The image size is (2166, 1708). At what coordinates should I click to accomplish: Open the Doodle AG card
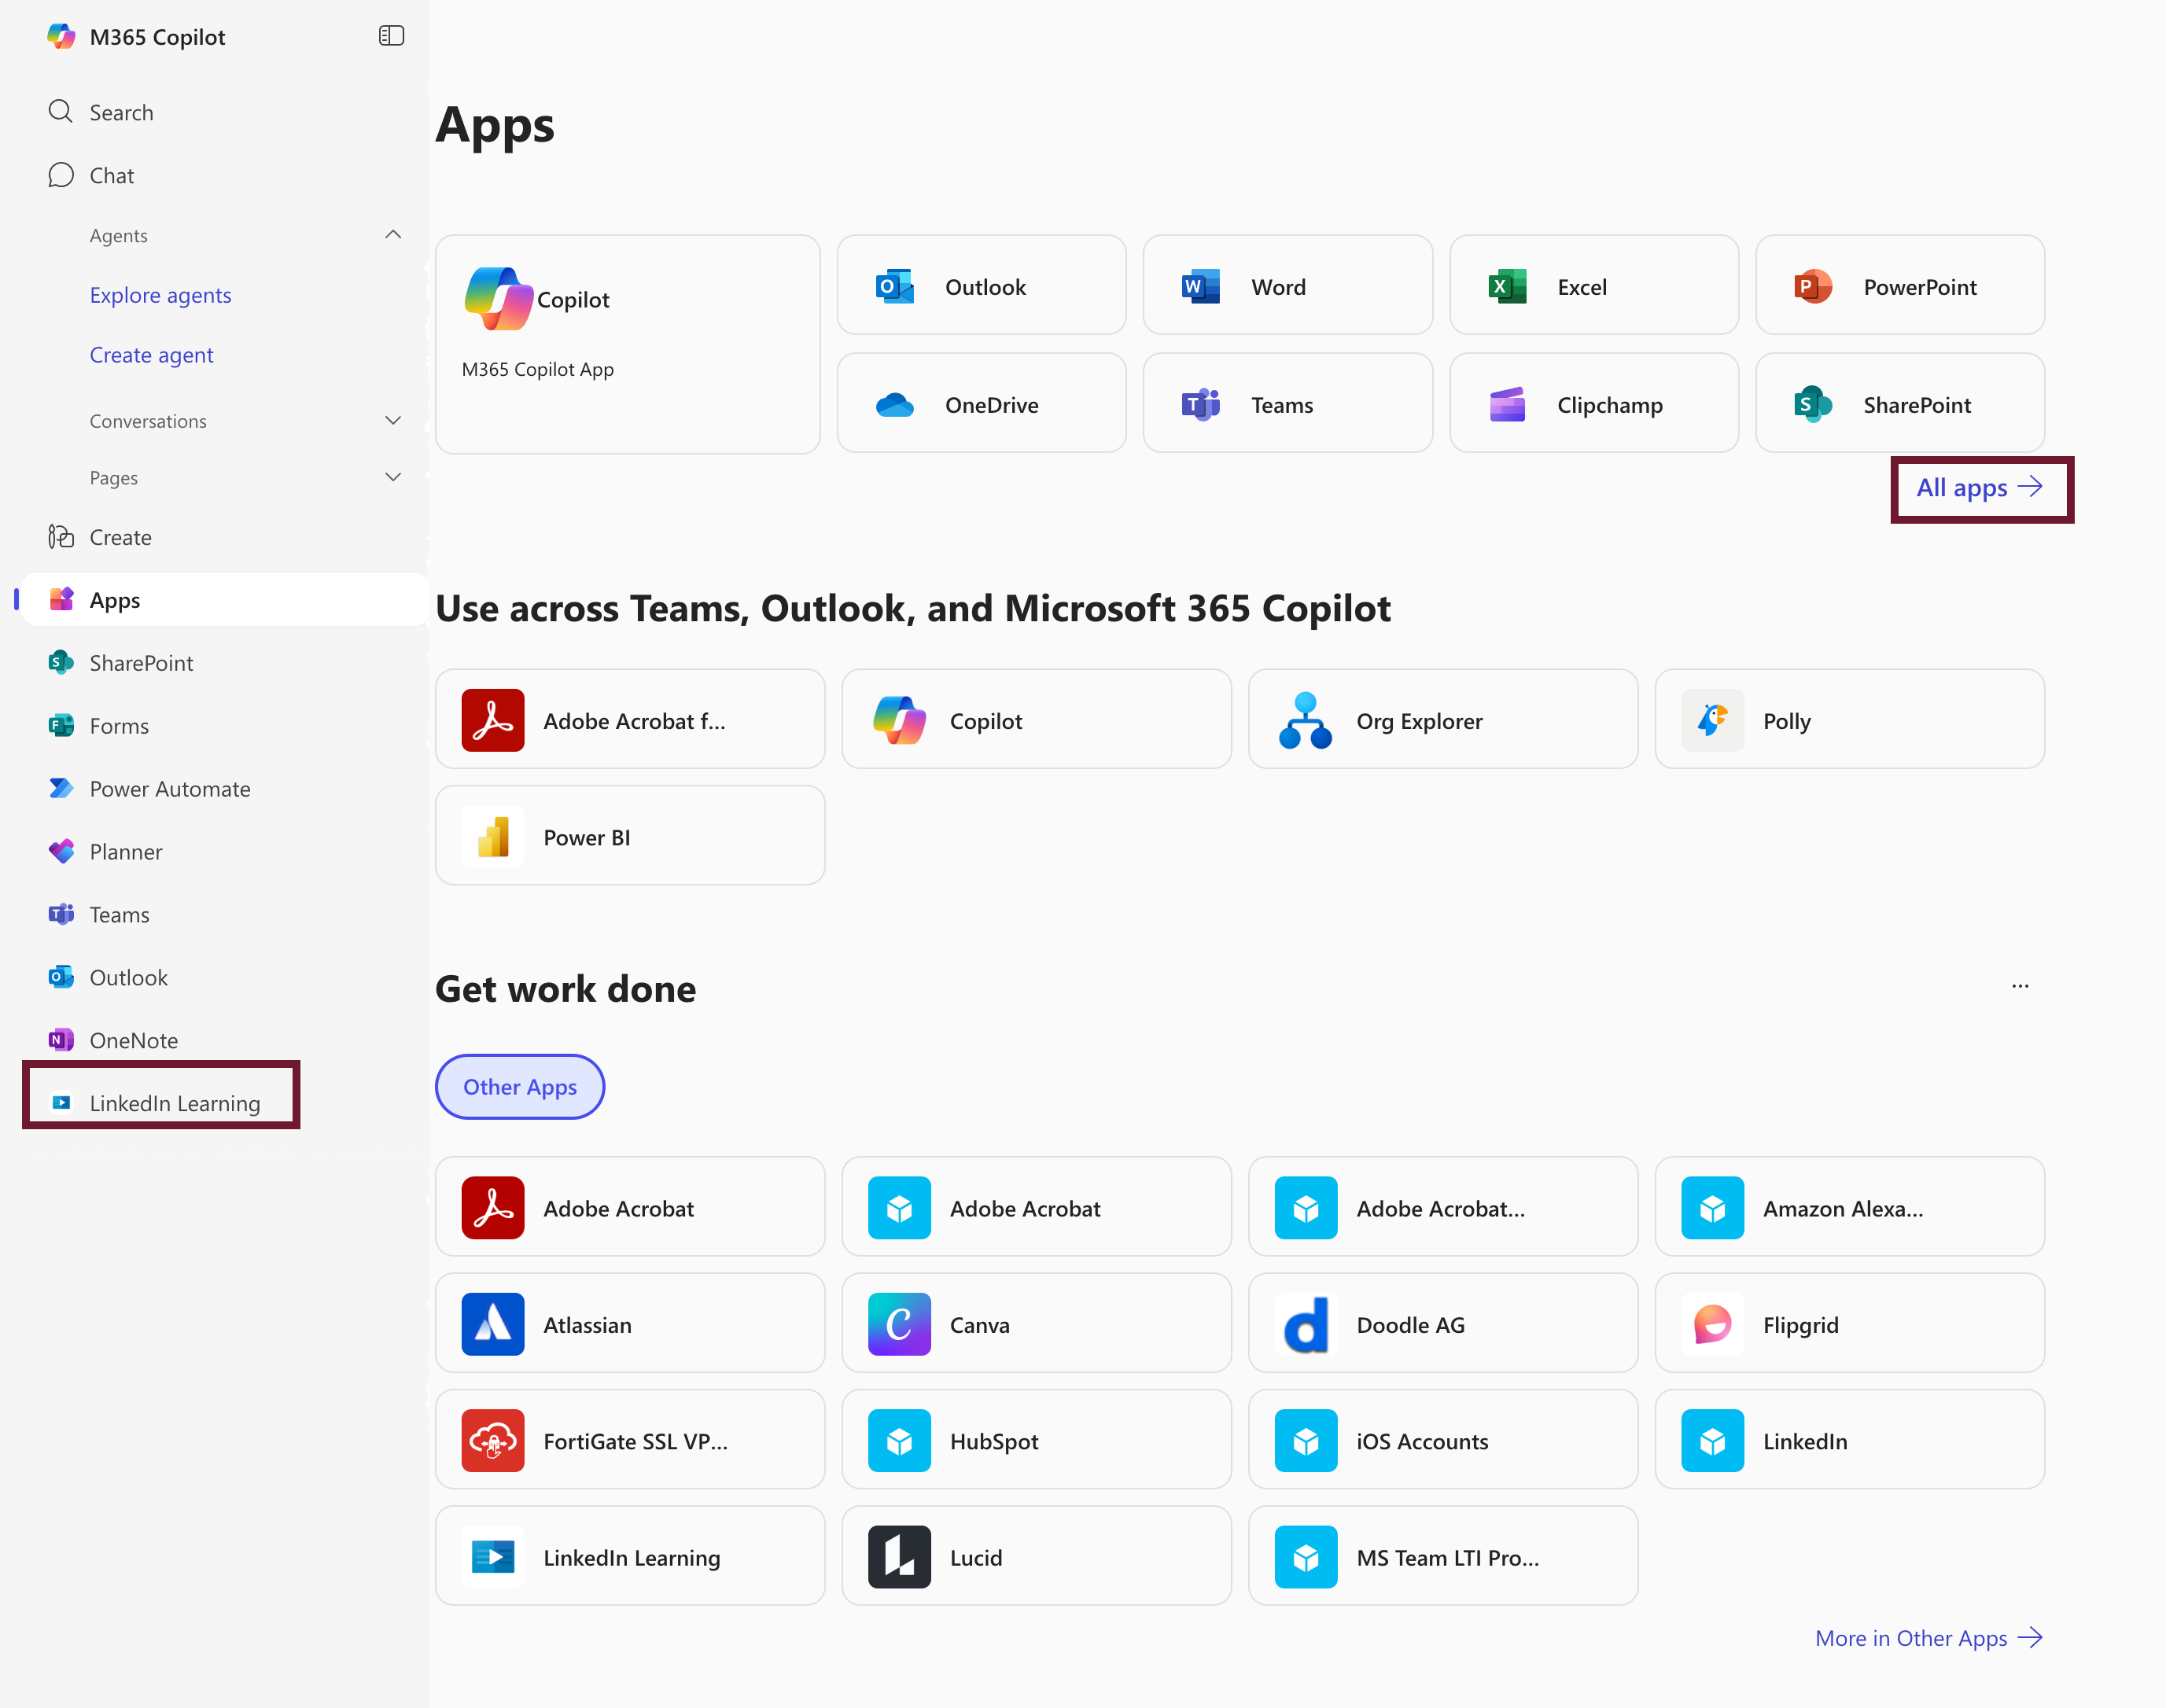pyautogui.click(x=1443, y=1323)
